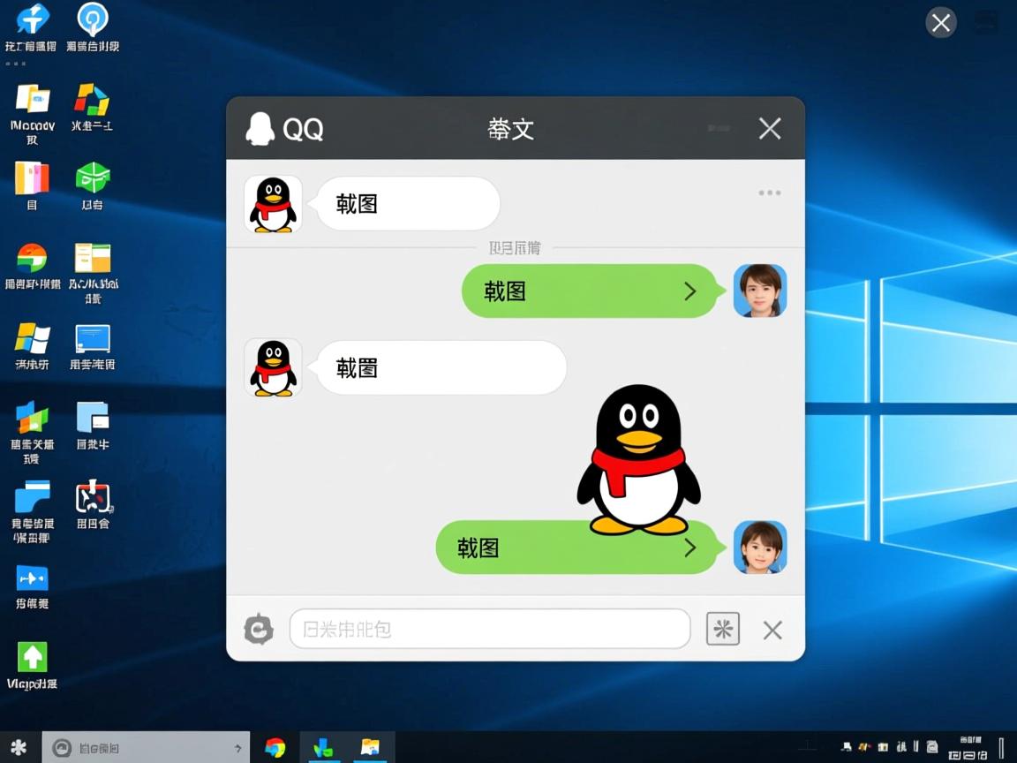
Task: Open File Explorer from the taskbar
Action: [x=371, y=746]
